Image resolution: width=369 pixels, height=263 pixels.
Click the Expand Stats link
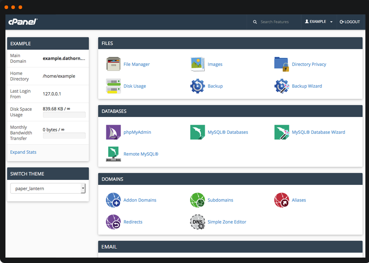point(23,152)
